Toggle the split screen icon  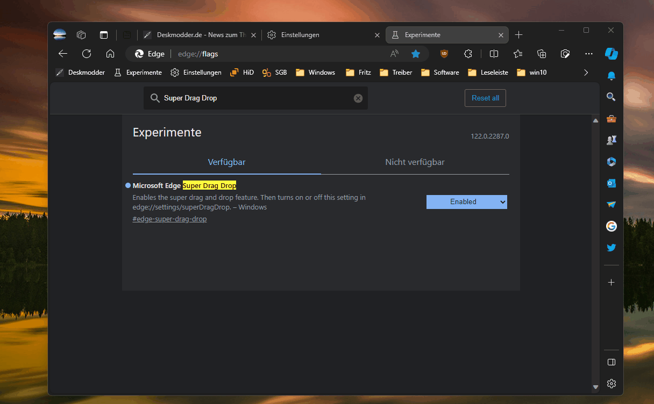pos(494,54)
